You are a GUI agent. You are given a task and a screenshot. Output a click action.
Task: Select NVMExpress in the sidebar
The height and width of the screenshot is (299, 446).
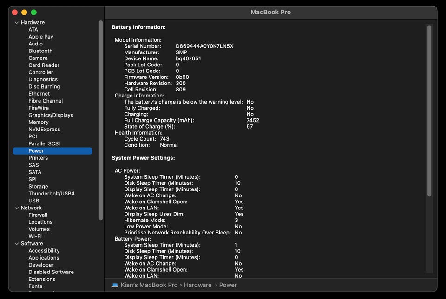pyautogui.click(x=44, y=130)
